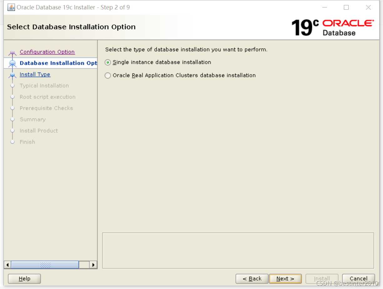Click the Oracle logo in the header

coord(347,23)
